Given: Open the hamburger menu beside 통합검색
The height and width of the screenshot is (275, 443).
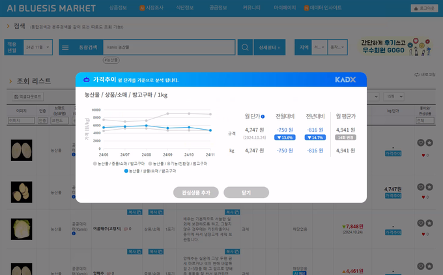Looking at the screenshot, I should (x=65, y=48).
